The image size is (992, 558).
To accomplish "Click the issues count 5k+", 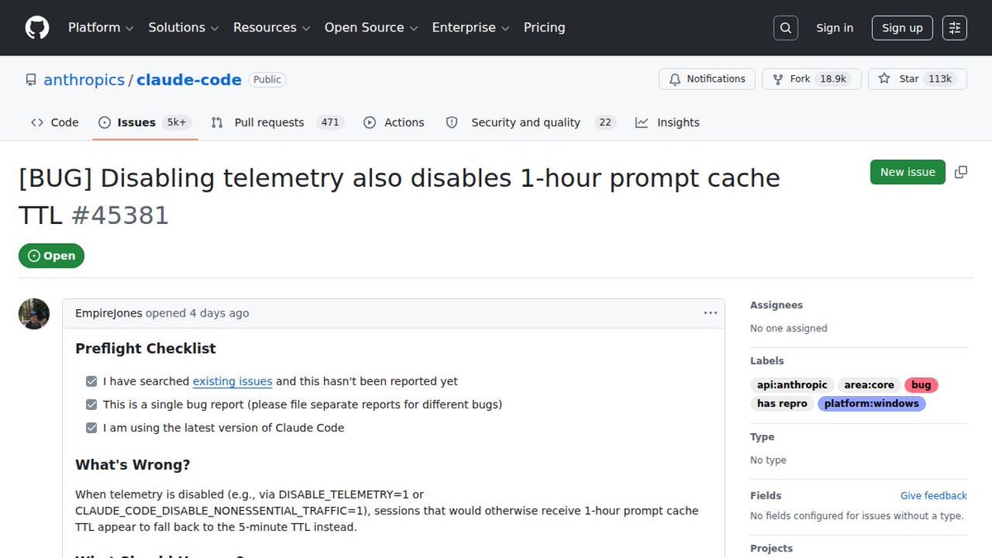I will [x=177, y=122].
